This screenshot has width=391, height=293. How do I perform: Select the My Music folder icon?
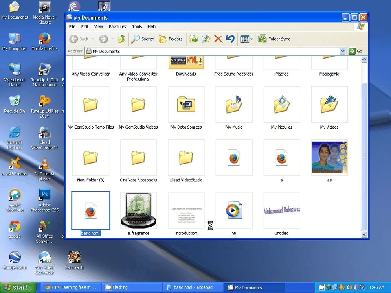point(234,105)
